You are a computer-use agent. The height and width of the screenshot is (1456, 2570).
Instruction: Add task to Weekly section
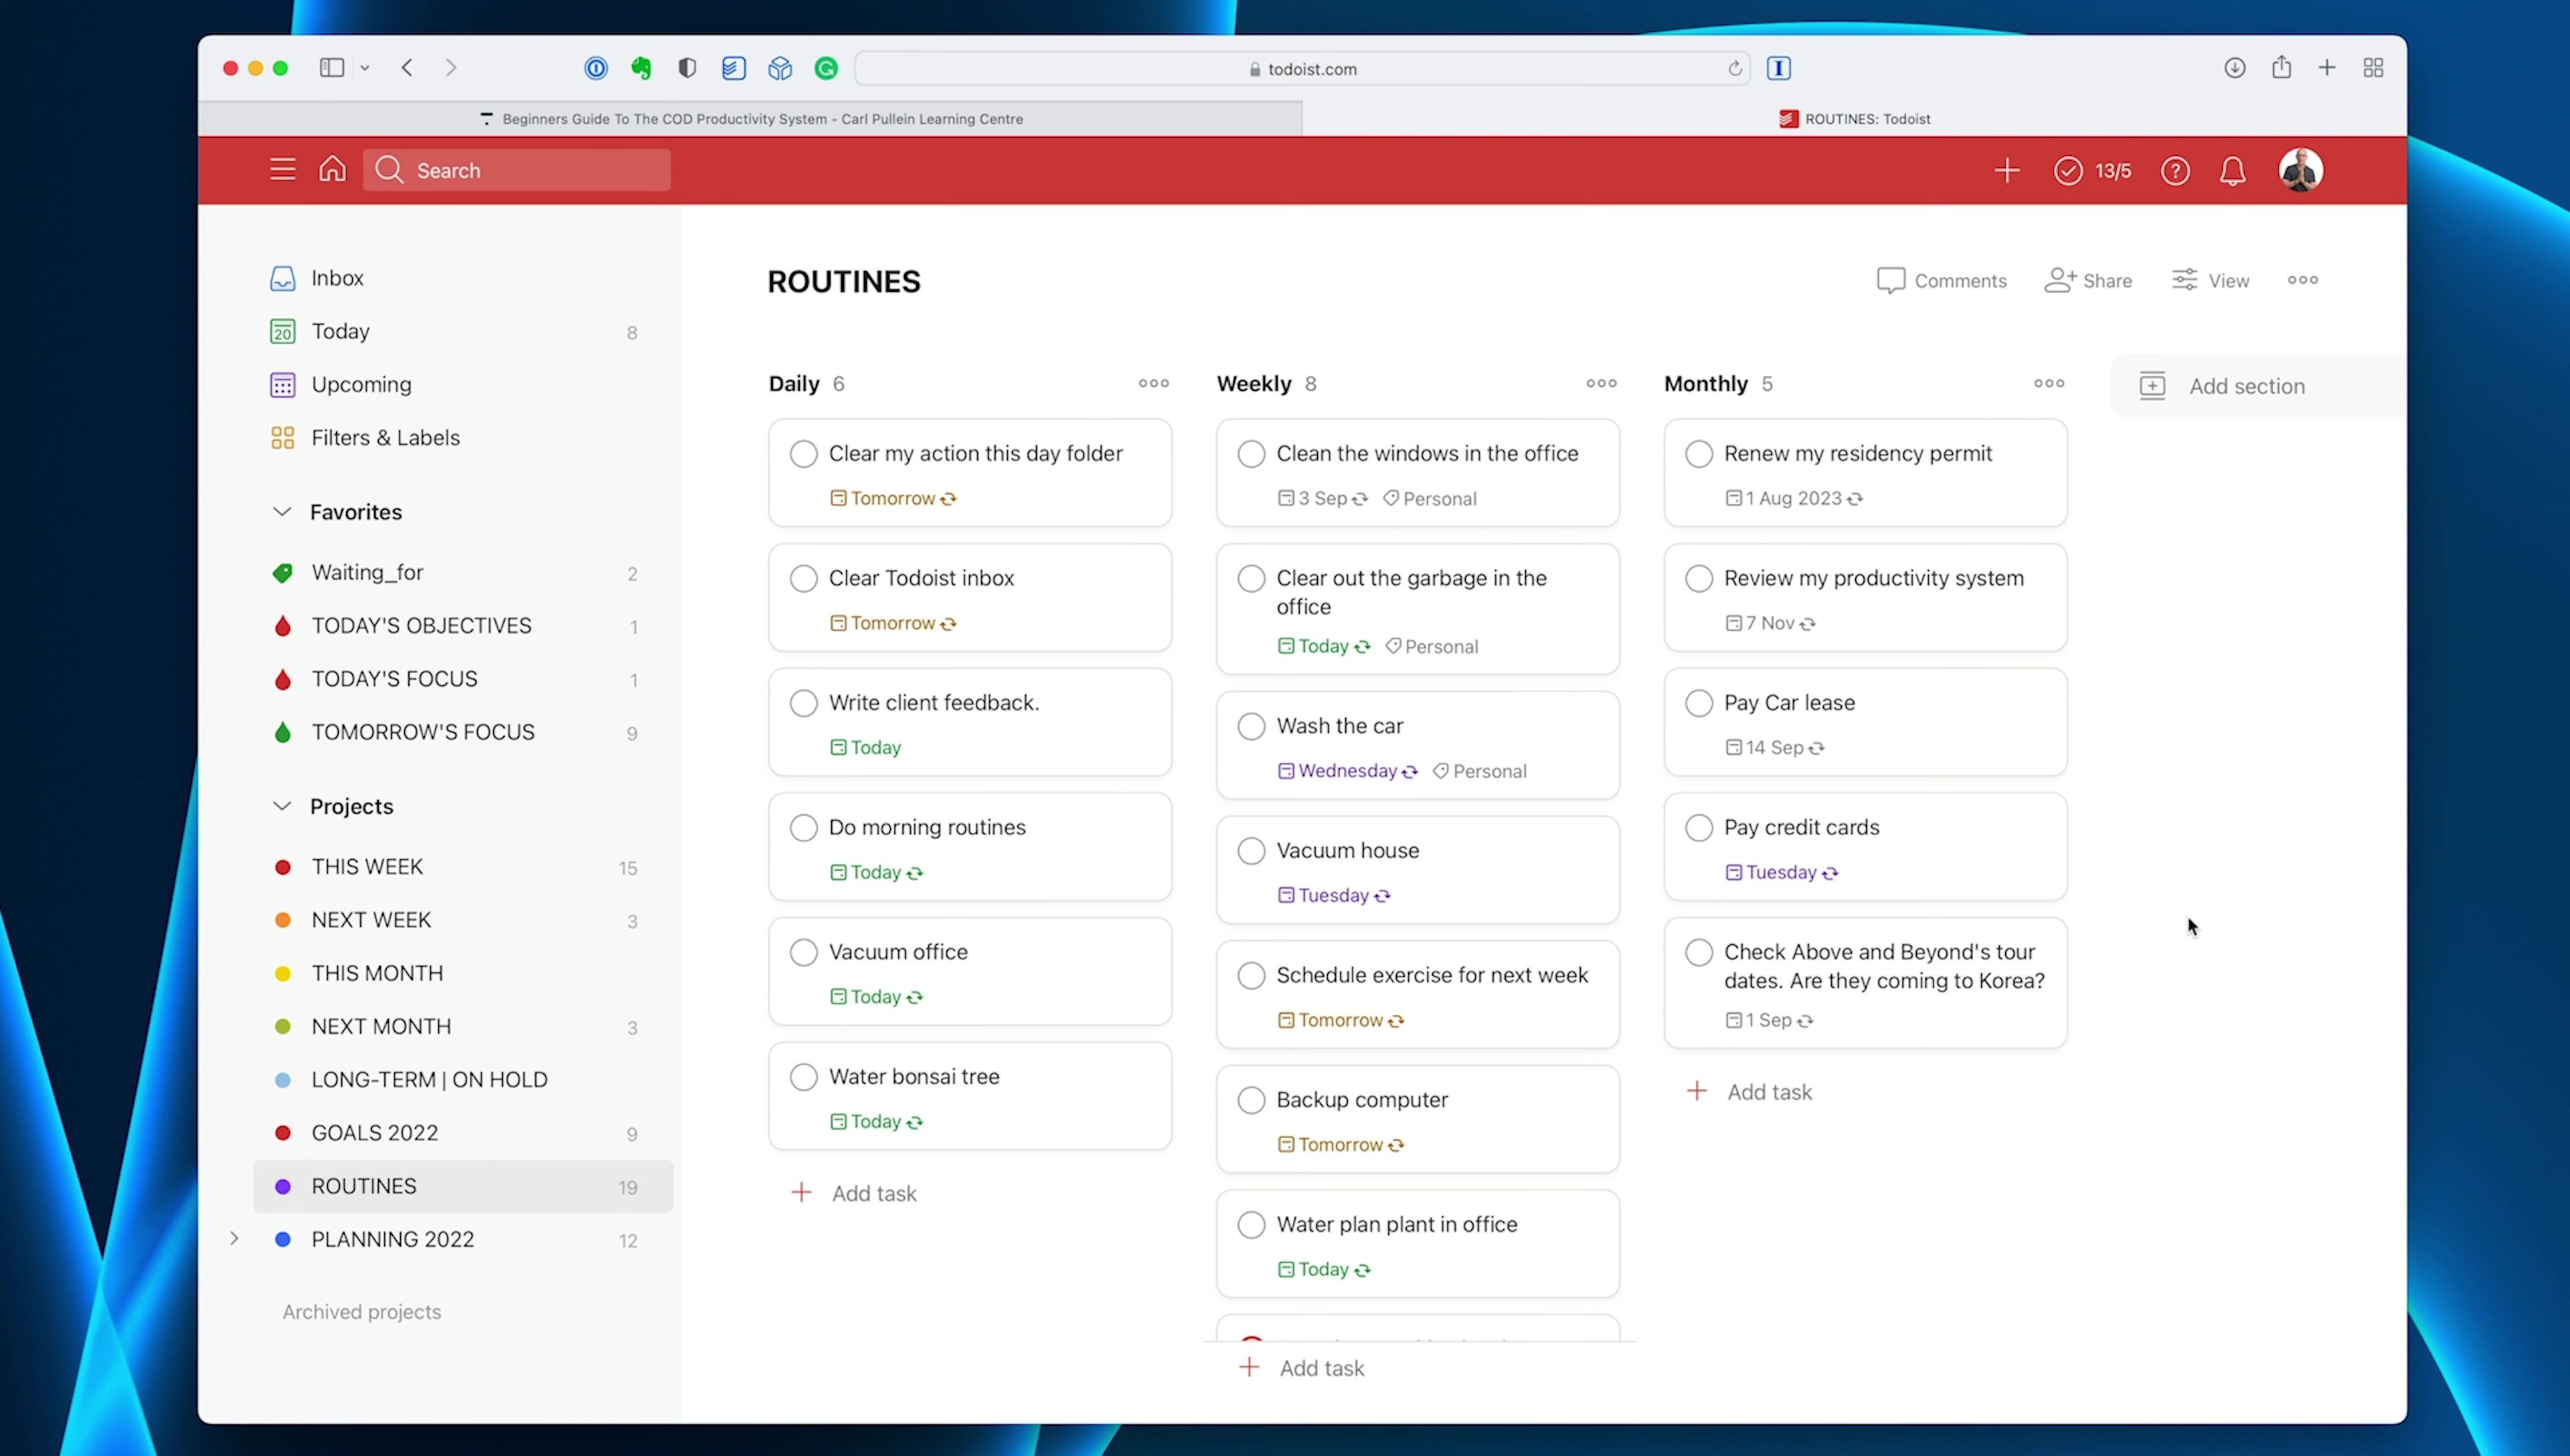point(1301,1368)
